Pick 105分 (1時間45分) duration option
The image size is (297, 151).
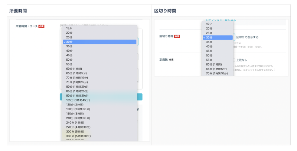pyautogui.click(x=78, y=100)
